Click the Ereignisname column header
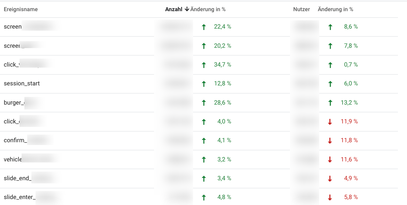Screen dimensions: 407x205 (x=21, y=9)
